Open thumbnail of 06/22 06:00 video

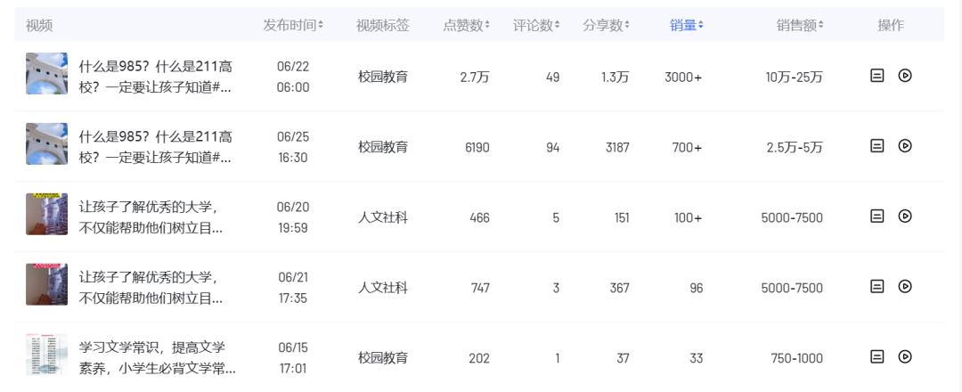46,74
